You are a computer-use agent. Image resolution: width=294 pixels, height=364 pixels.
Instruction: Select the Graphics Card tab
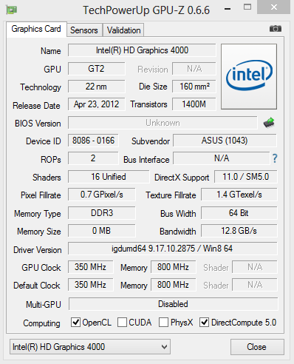tap(36, 30)
